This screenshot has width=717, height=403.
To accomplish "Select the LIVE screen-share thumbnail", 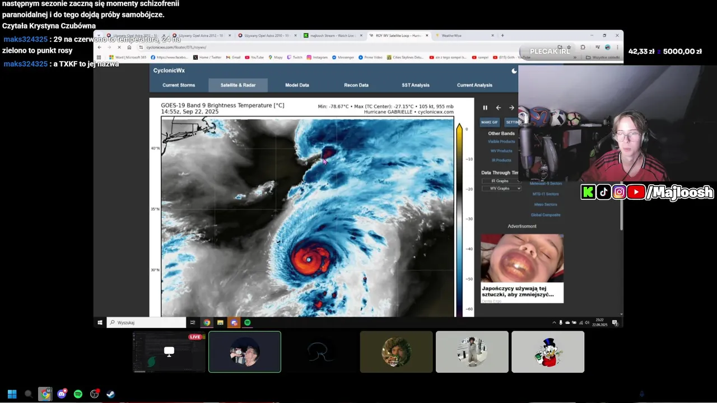I will pyautogui.click(x=169, y=352).
